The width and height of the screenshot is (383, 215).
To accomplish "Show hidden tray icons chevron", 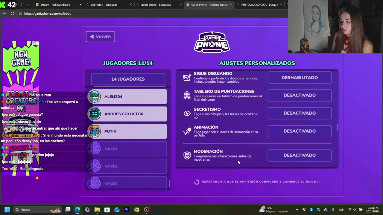I will coord(297,210).
